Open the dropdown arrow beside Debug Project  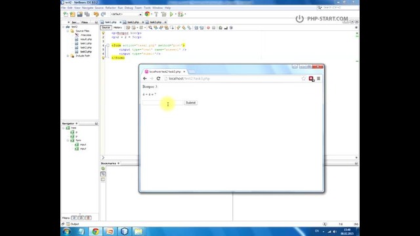(185, 14)
